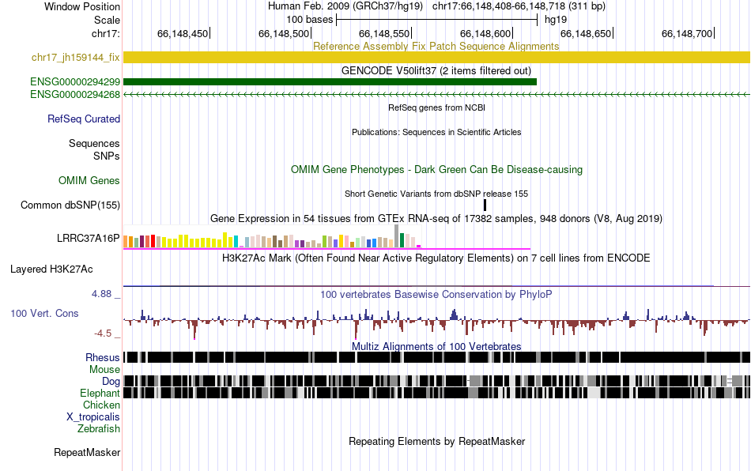The height and width of the screenshot is (471, 751).
Task: Click the RepeatMasker track label
Action: pos(87,452)
